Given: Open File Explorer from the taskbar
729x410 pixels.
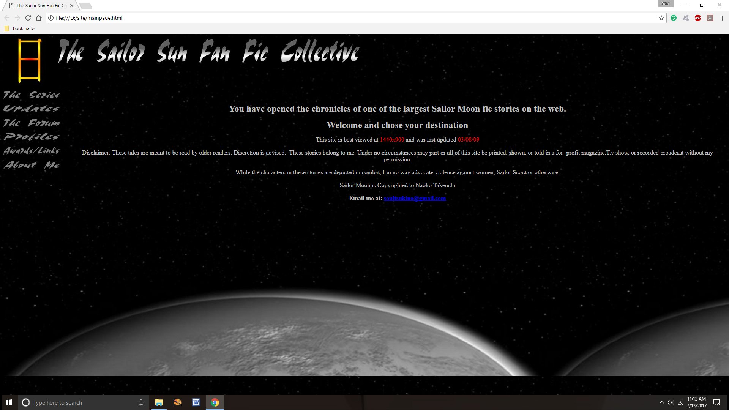Looking at the screenshot, I should point(159,402).
